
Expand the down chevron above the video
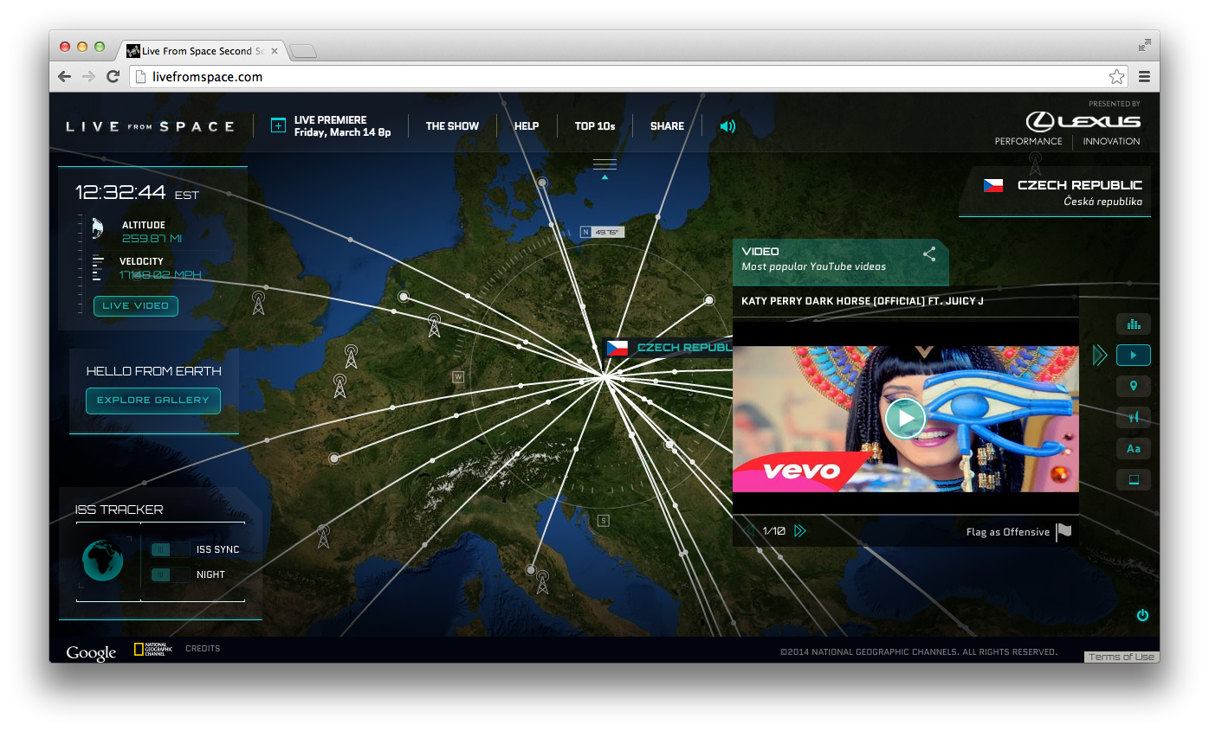click(924, 352)
